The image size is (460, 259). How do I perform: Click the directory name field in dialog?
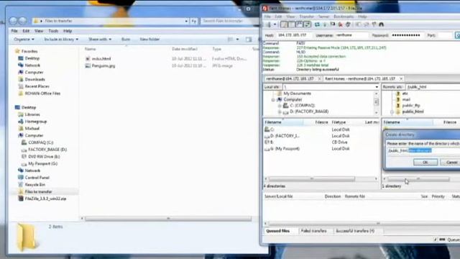point(423,150)
